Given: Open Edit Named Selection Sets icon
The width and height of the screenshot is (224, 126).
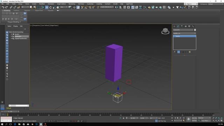Looking at the screenshot, I should pyautogui.click(x=98, y=7).
